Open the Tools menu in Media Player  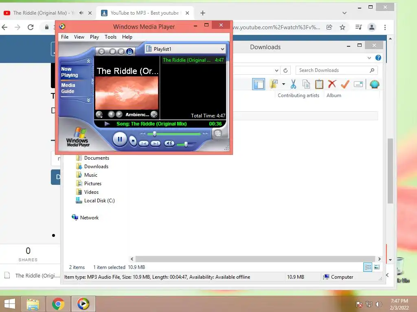[110, 37]
